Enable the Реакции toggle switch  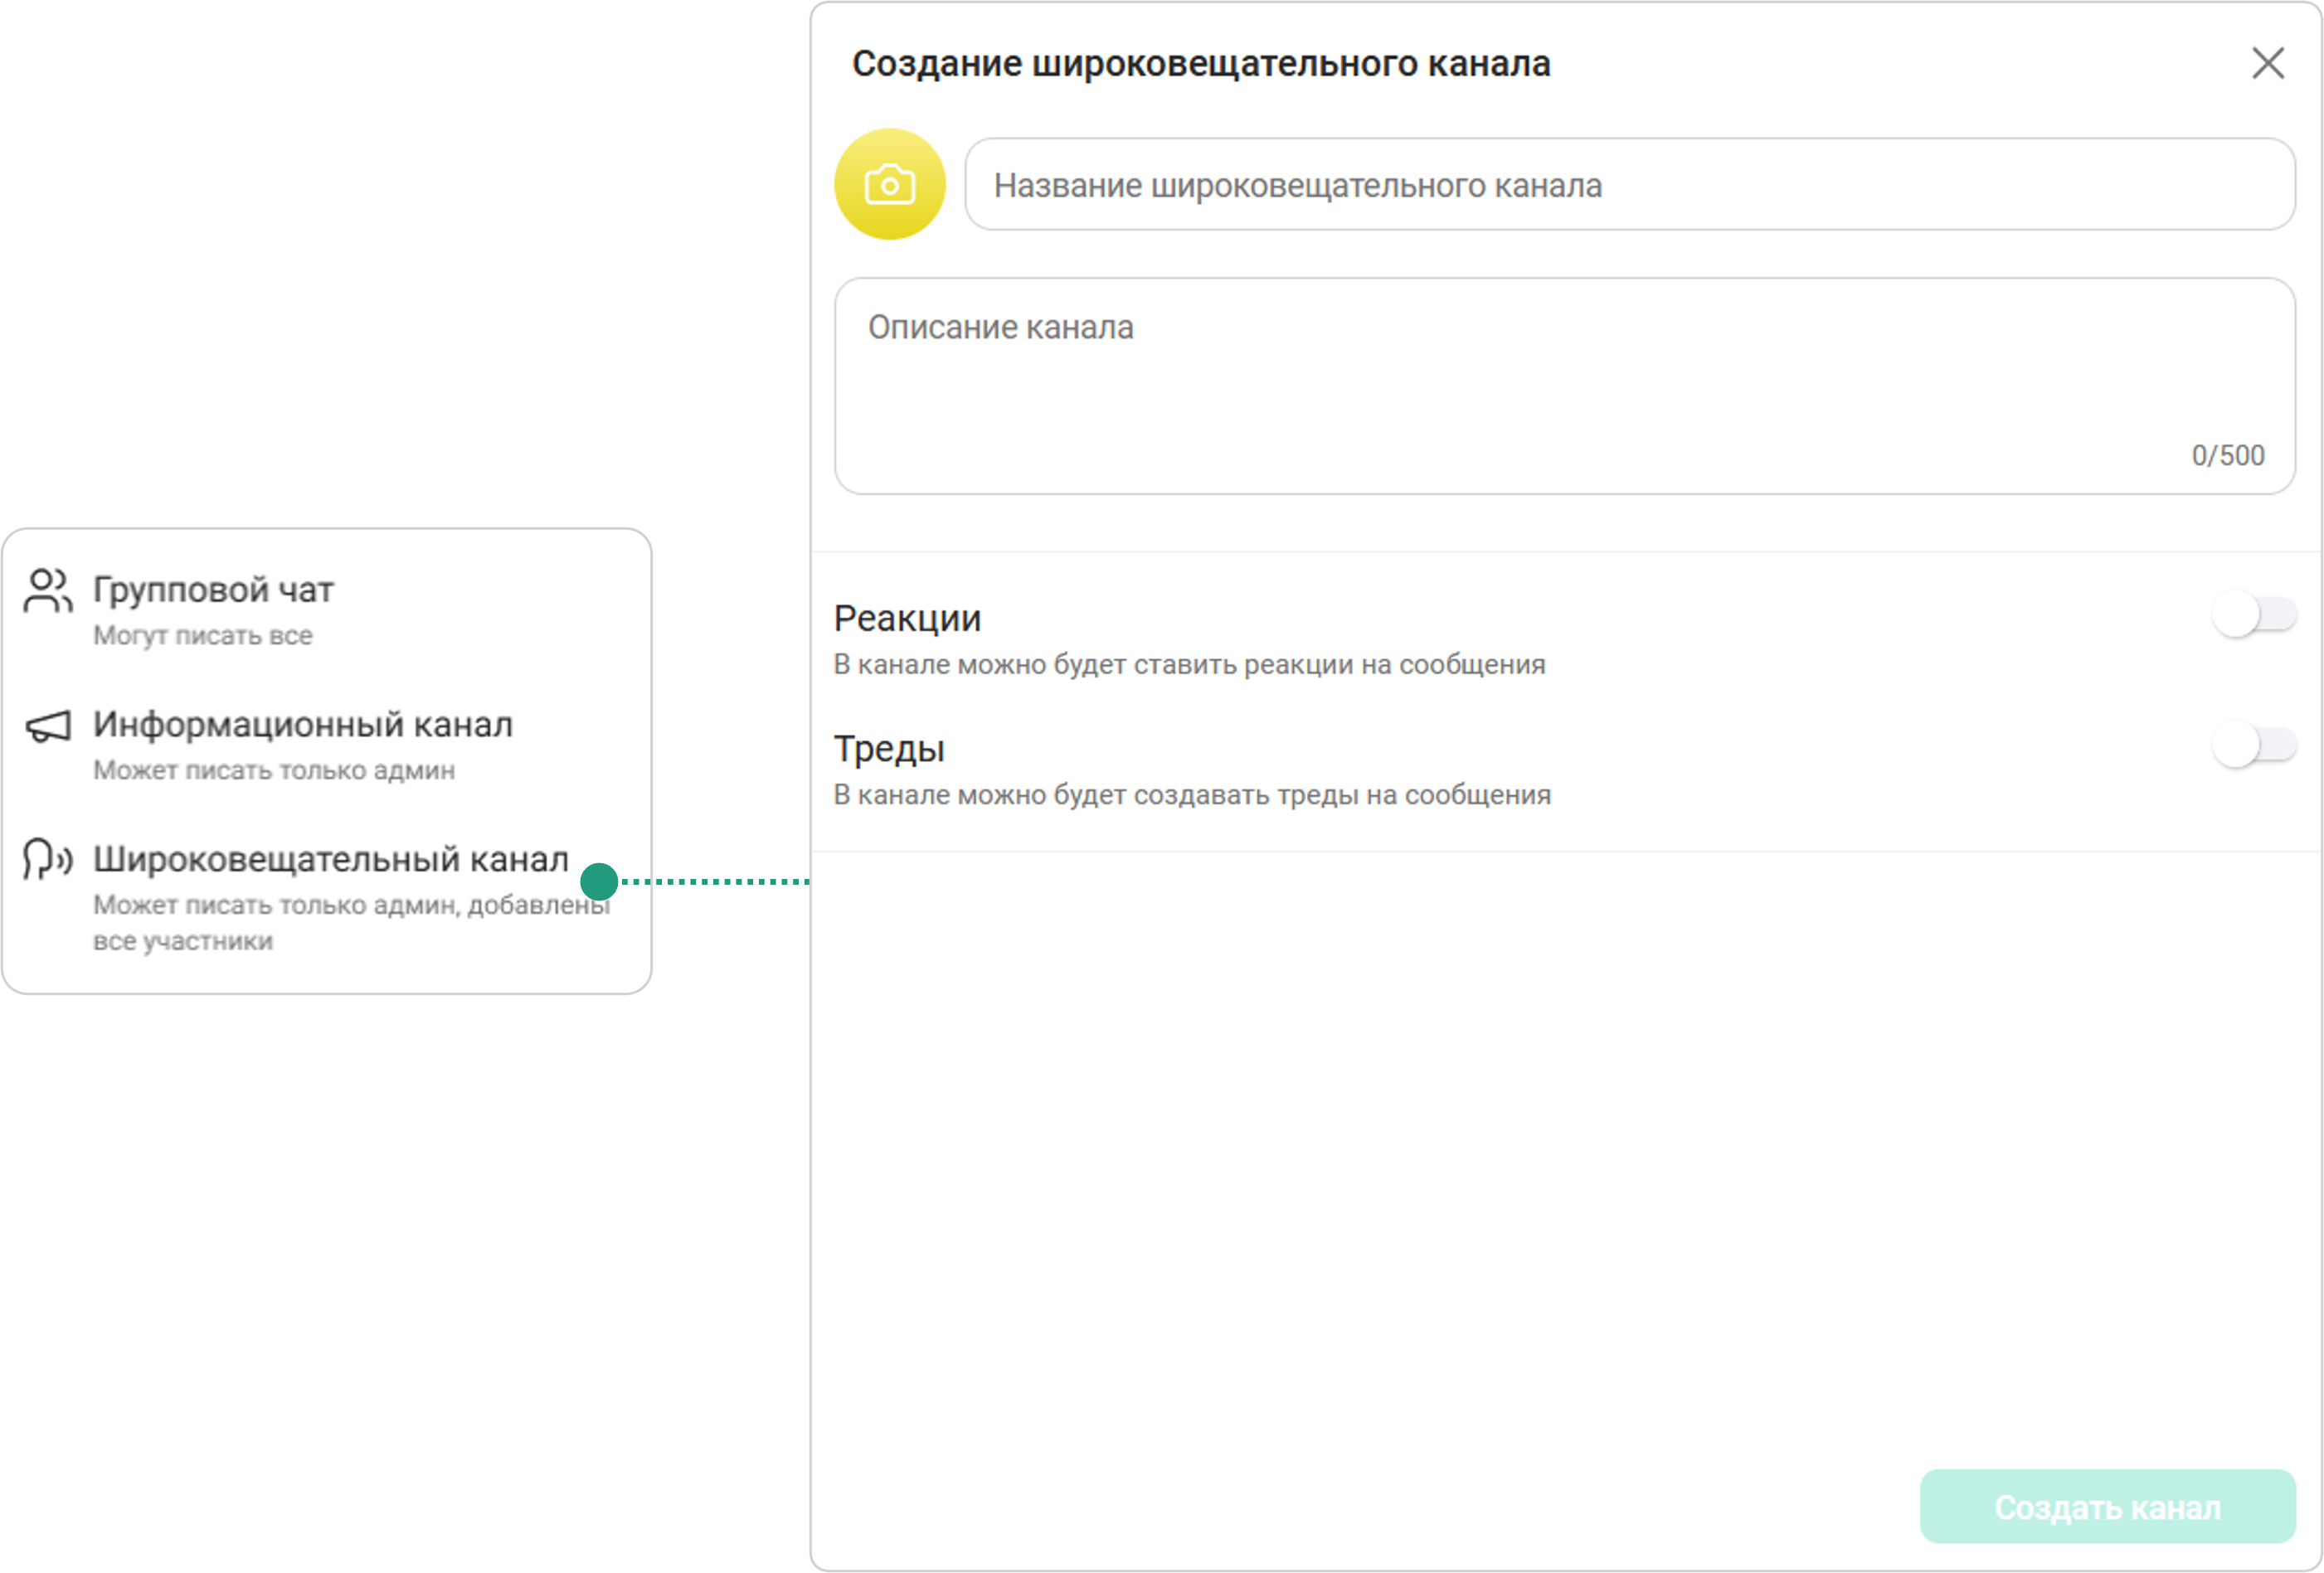click(x=2254, y=615)
